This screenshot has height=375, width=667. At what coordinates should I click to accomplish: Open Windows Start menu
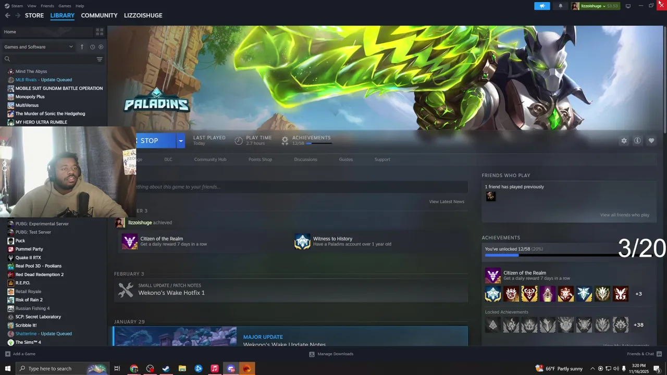click(7, 369)
